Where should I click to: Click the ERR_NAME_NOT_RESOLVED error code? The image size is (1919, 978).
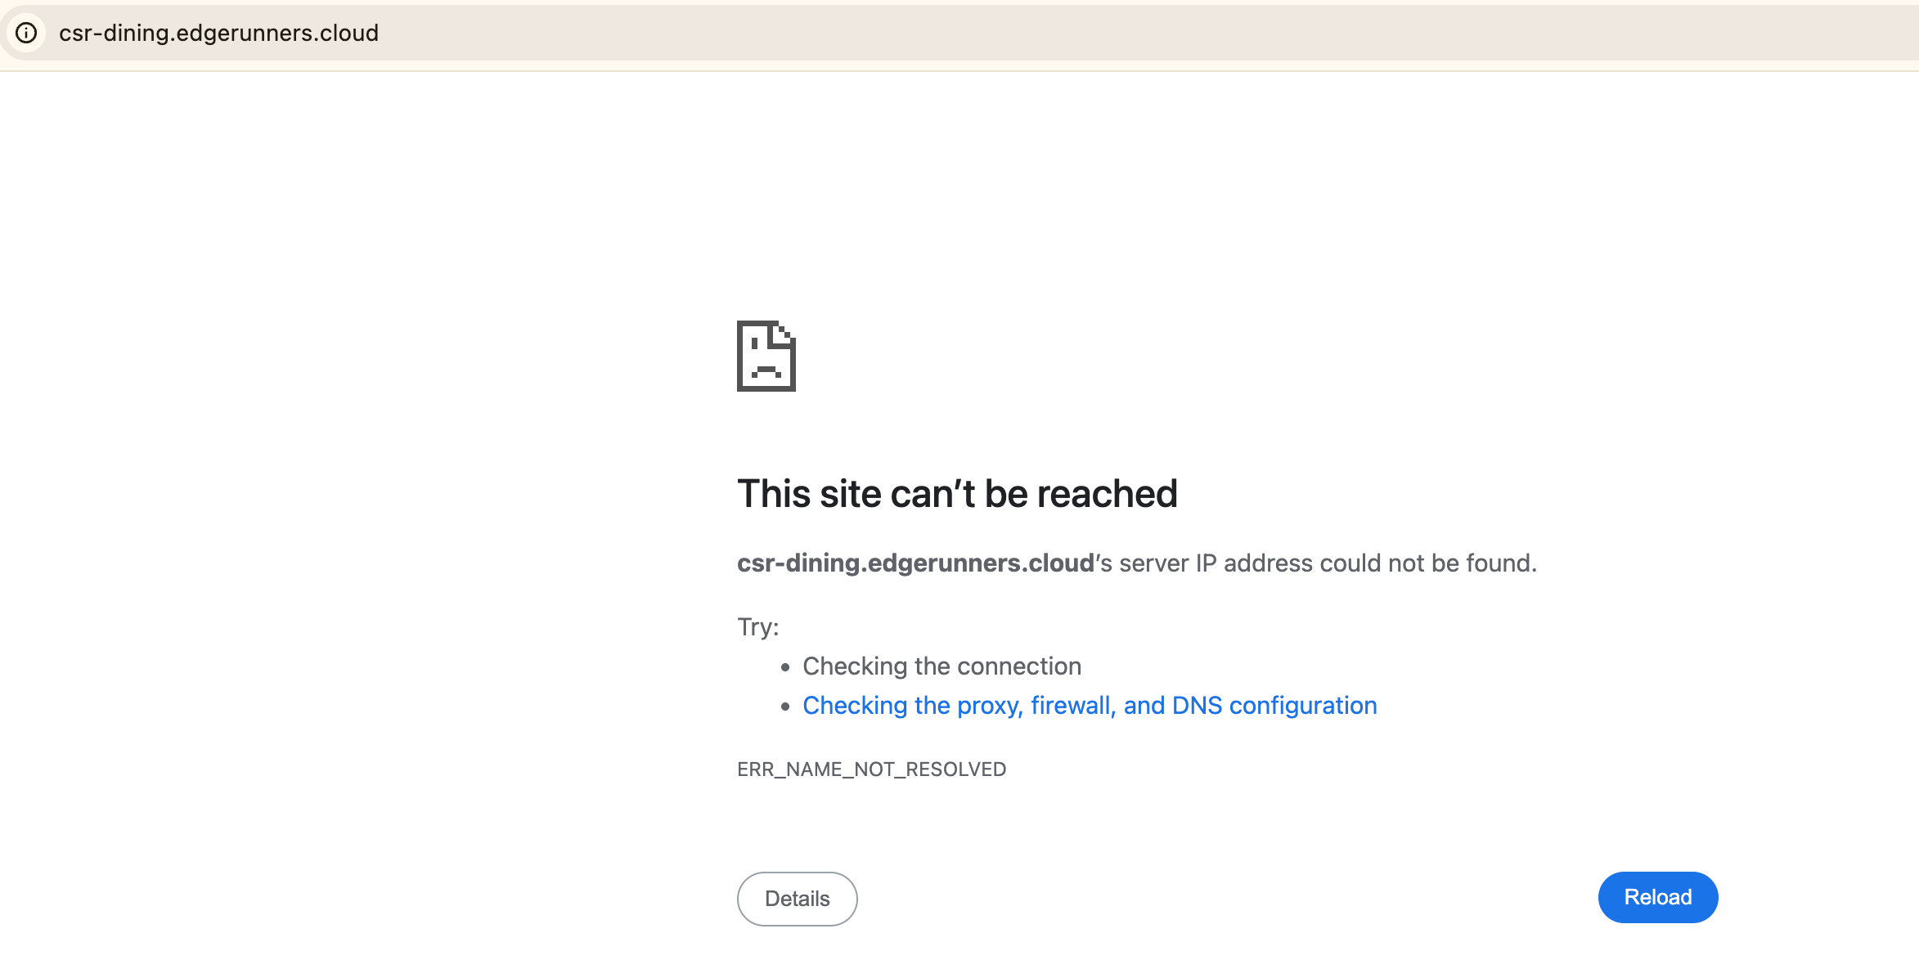pos(871,769)
